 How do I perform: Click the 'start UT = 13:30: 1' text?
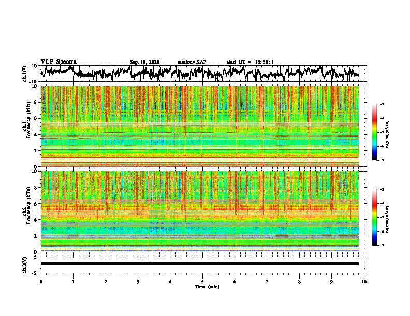(x=250, y=62)
